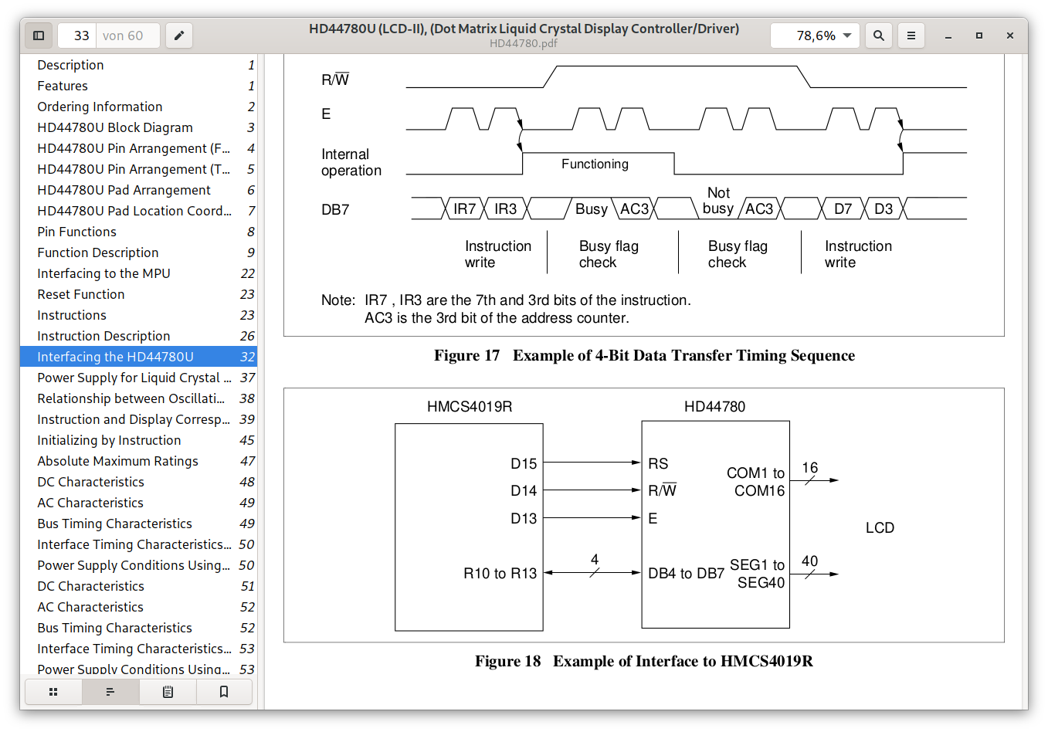Click the 'Functioning' label in timing diagram
1048x732 pixels.
click(x=595, y=164)
